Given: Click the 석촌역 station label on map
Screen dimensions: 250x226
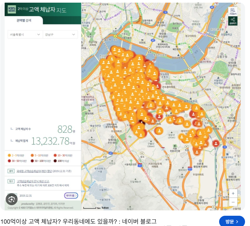Looking at the screenshot, I should 208,89.
